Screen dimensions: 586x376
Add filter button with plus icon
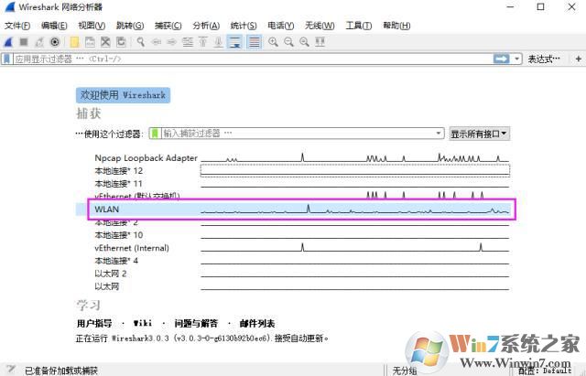click(x=579, y=59)
